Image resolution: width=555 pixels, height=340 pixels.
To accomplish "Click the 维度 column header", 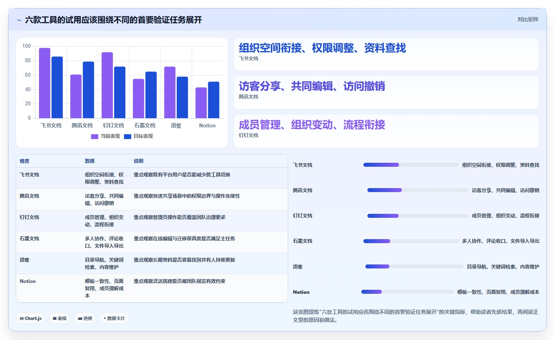I will [25, 161].
